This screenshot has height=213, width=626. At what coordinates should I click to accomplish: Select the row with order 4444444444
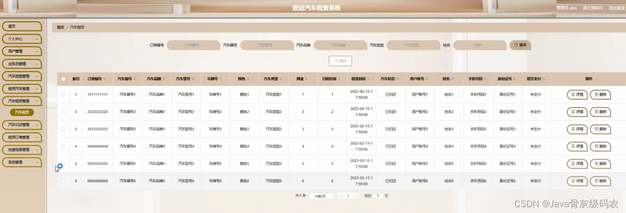point(63,146)
